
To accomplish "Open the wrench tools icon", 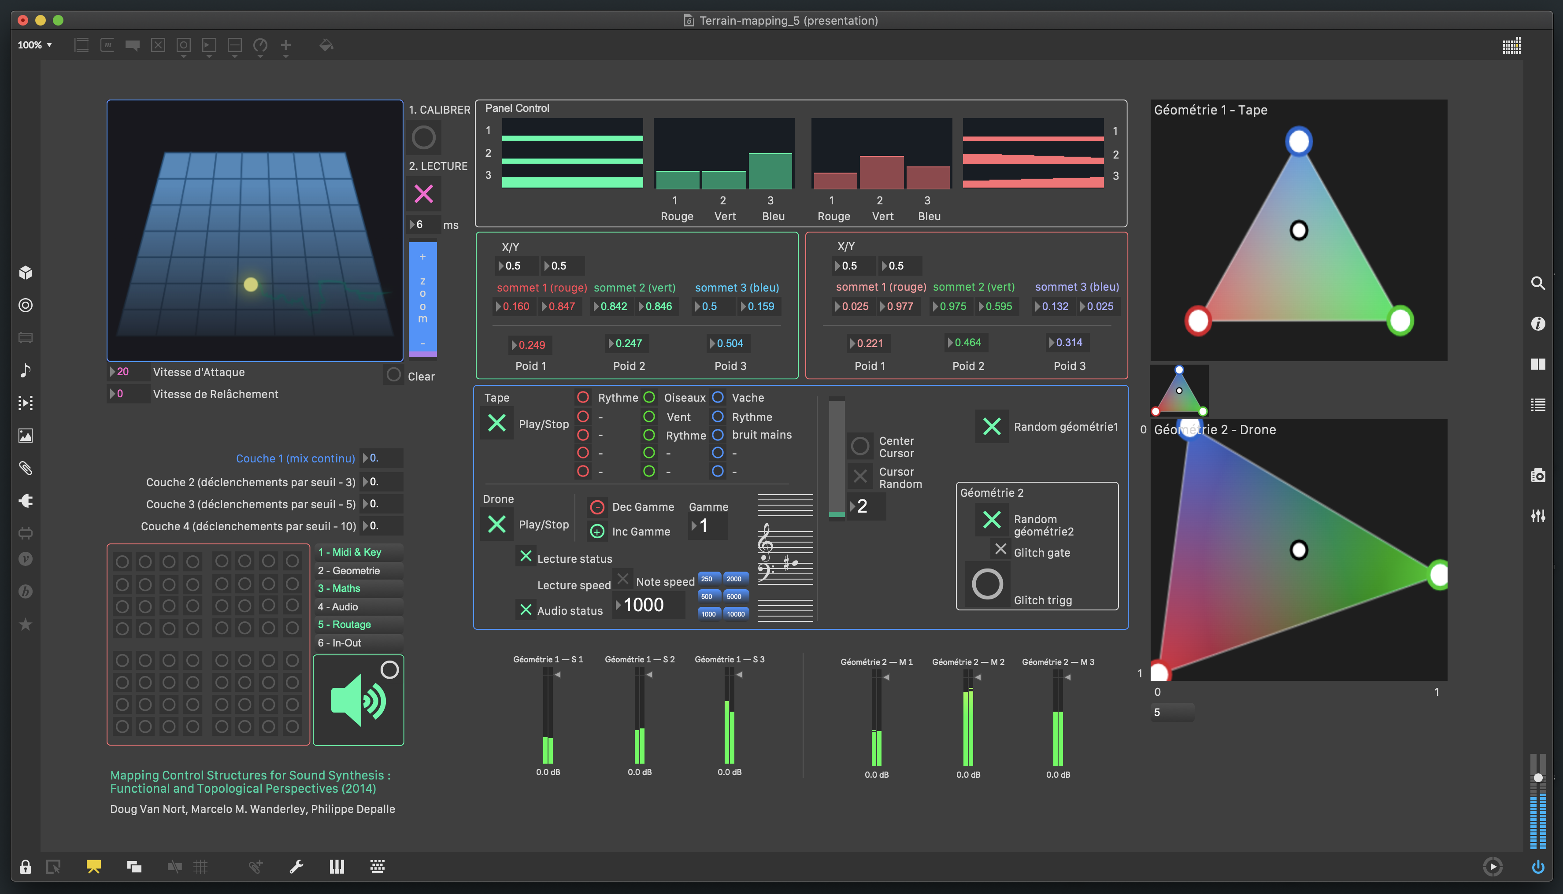I will coord(296,866).
